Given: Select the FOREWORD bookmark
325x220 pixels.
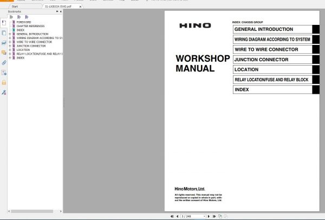Looking at the screenshot, I should pos(24,22).
